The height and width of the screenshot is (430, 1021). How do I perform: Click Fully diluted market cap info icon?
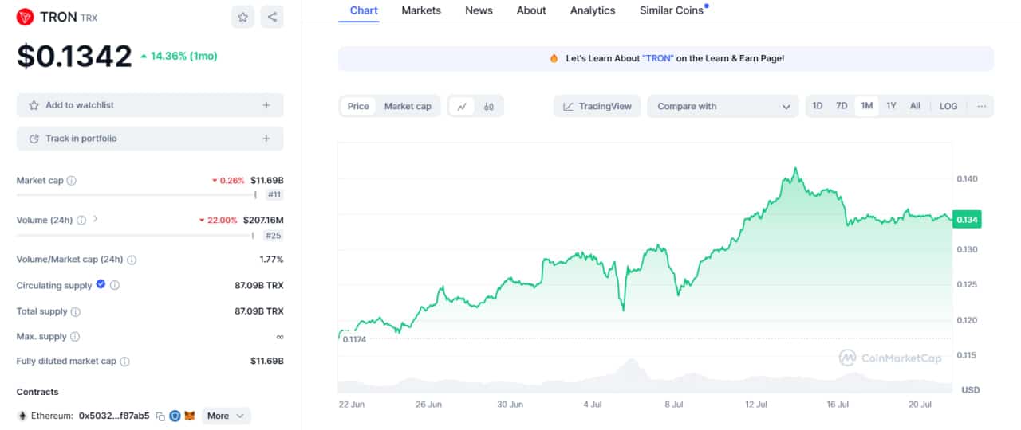124,362
